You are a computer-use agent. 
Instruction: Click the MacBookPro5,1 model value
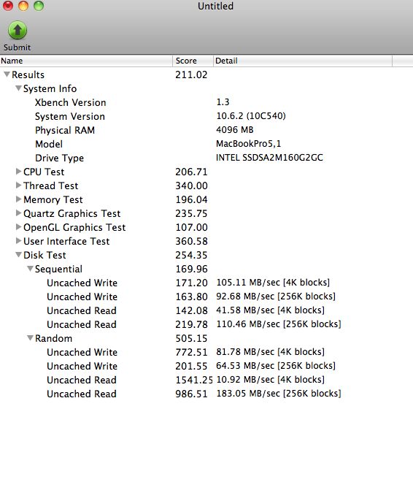coord(249,144)
